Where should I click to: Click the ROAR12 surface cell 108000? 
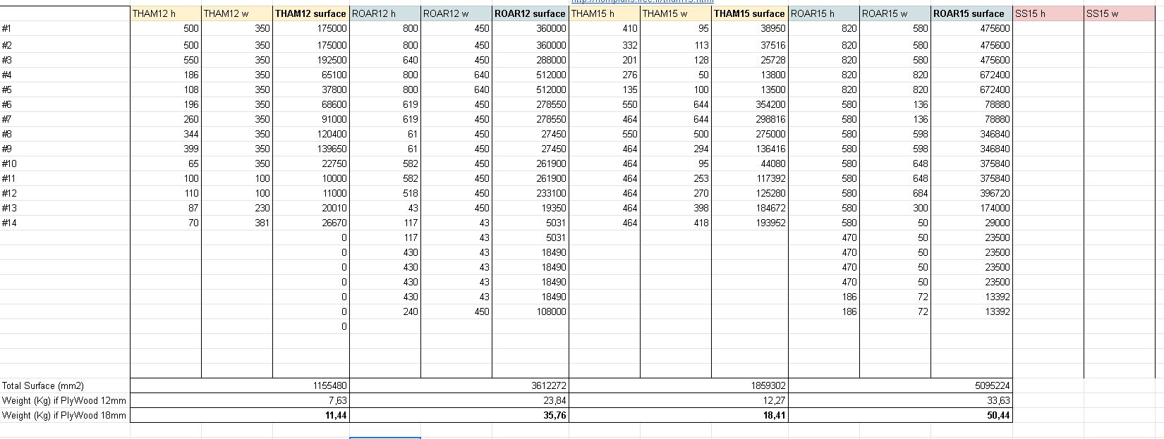coord(531,311)
